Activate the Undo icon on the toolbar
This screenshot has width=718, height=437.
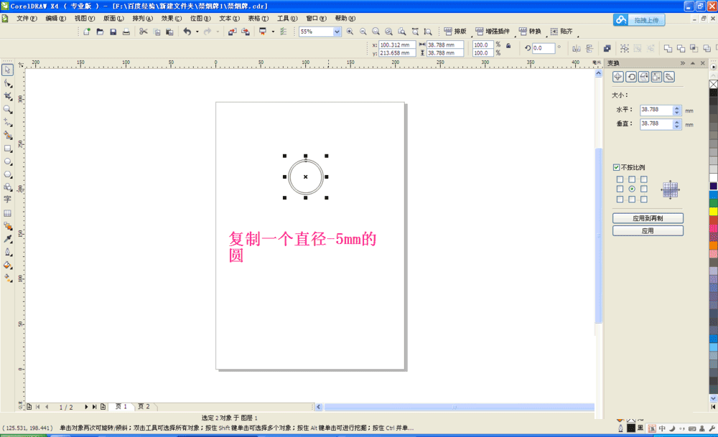pyautogui.click(x=186, y=32)
